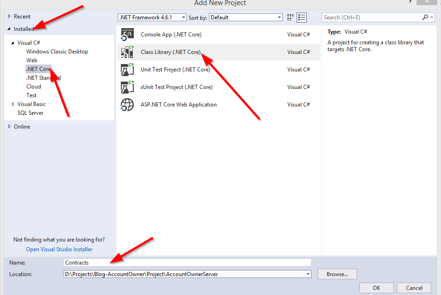Expand the Recent section

coord(10,17)
